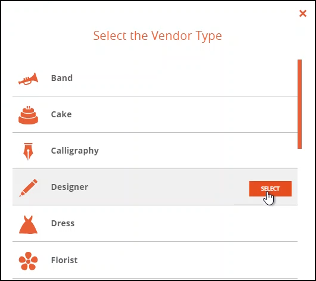This screenshot has height=281, width=316.
Task: Click the tiered Cake icon
Action: click(x=28, y=115)
